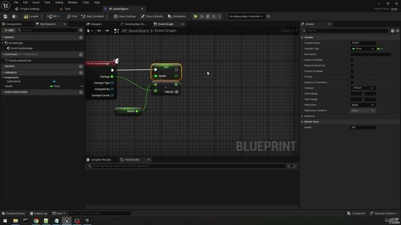Add new graph with plus icon
This screenshot has height=225, width=401.
(81, 37)
